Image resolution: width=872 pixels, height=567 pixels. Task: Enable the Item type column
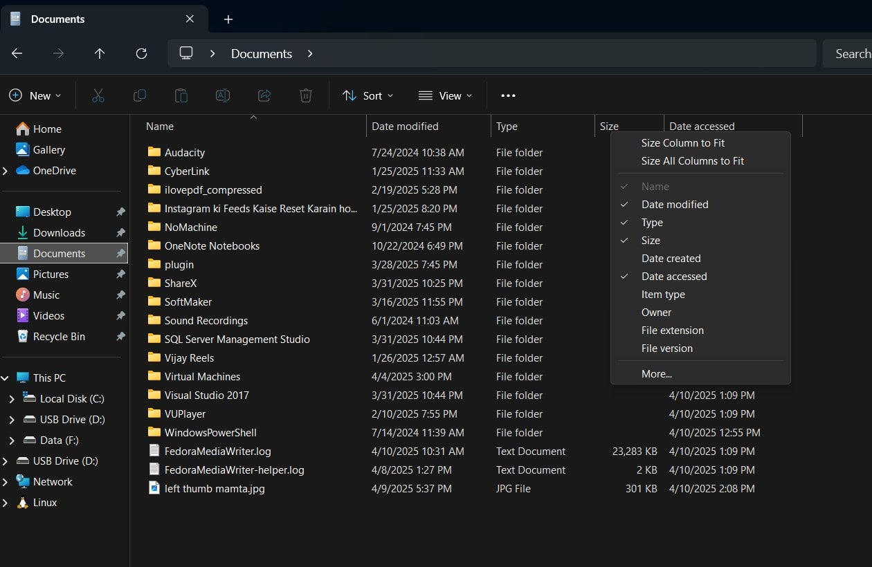point(662,294)
